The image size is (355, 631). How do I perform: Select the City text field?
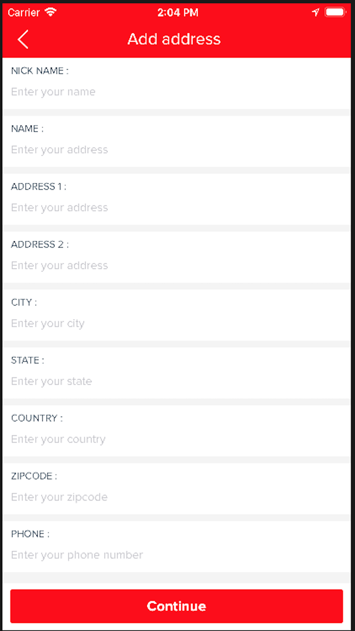(176, 323)
